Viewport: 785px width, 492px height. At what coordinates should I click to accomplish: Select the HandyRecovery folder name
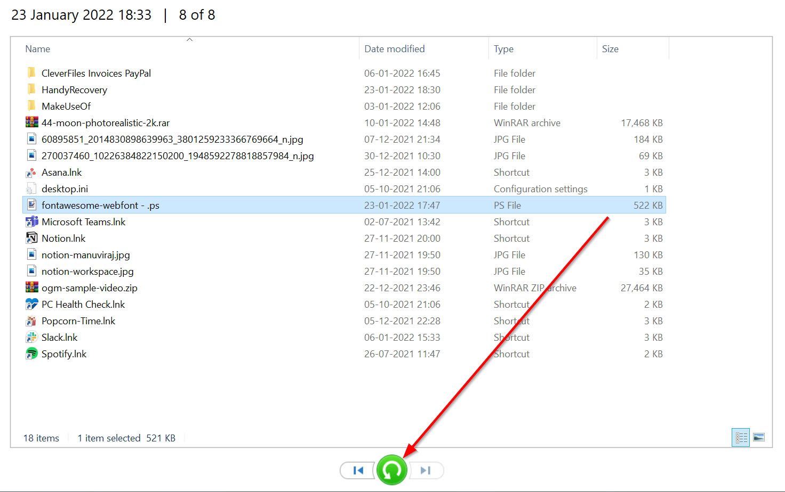tap(74, 90)
